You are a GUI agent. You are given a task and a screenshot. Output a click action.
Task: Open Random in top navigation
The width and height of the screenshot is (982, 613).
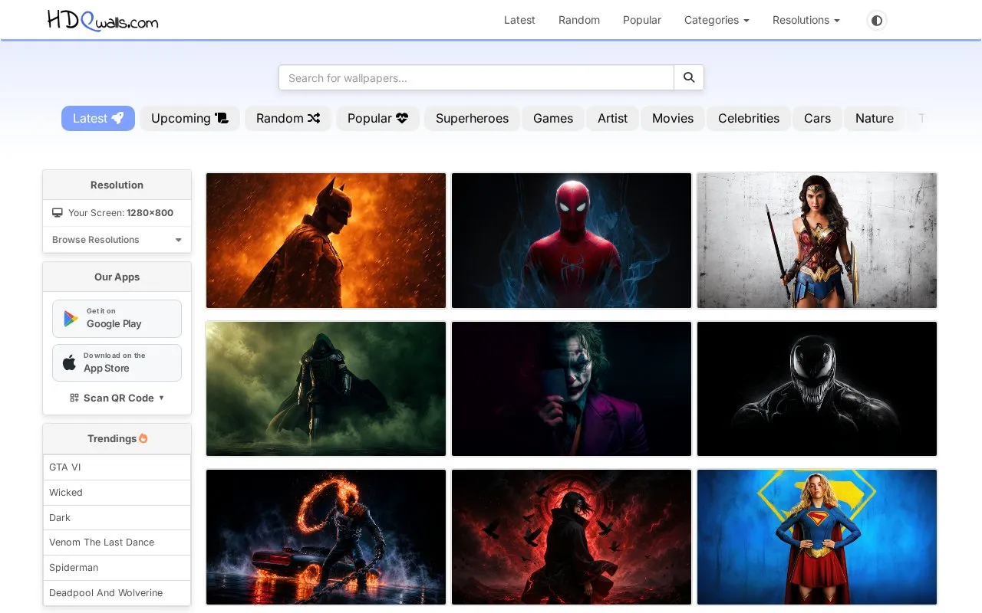click(579, 20)
